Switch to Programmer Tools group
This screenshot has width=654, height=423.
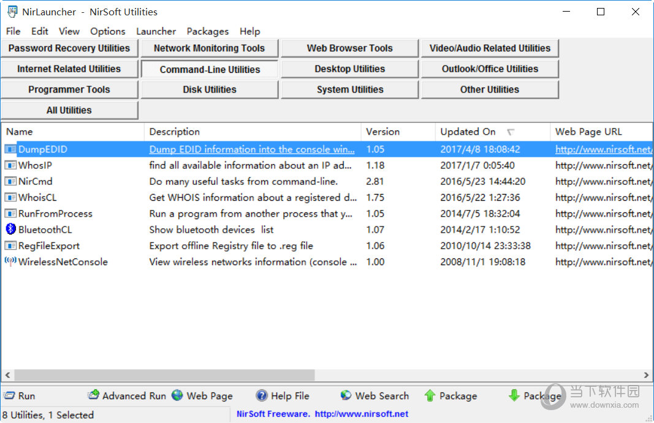tap(69, 89)
